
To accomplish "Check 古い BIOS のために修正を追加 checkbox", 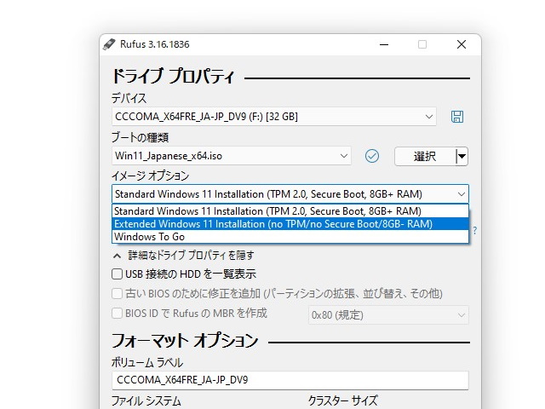I will (117, 293).
